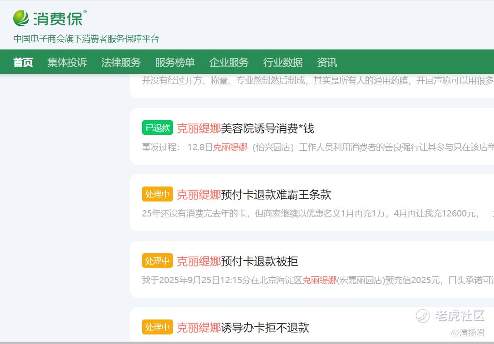Image resolution: width=494 pixels, height=344 pixels.
Task: Open complaint 克丽缇娜美容院诱导消费*钱
Action: pos(246,128)
